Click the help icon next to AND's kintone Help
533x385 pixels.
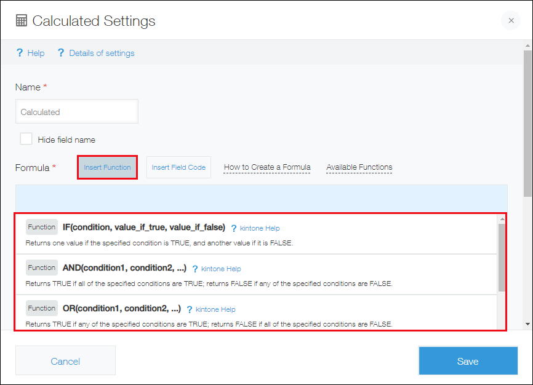195,269
